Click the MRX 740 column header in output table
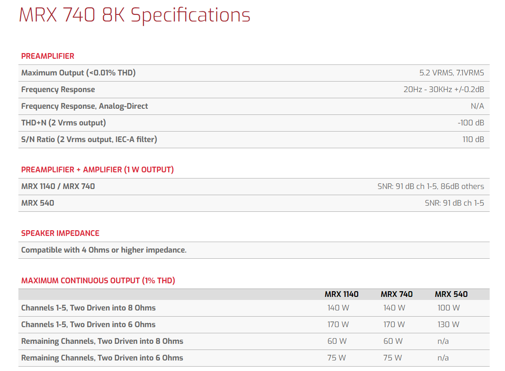 click(x=397, y=294)
